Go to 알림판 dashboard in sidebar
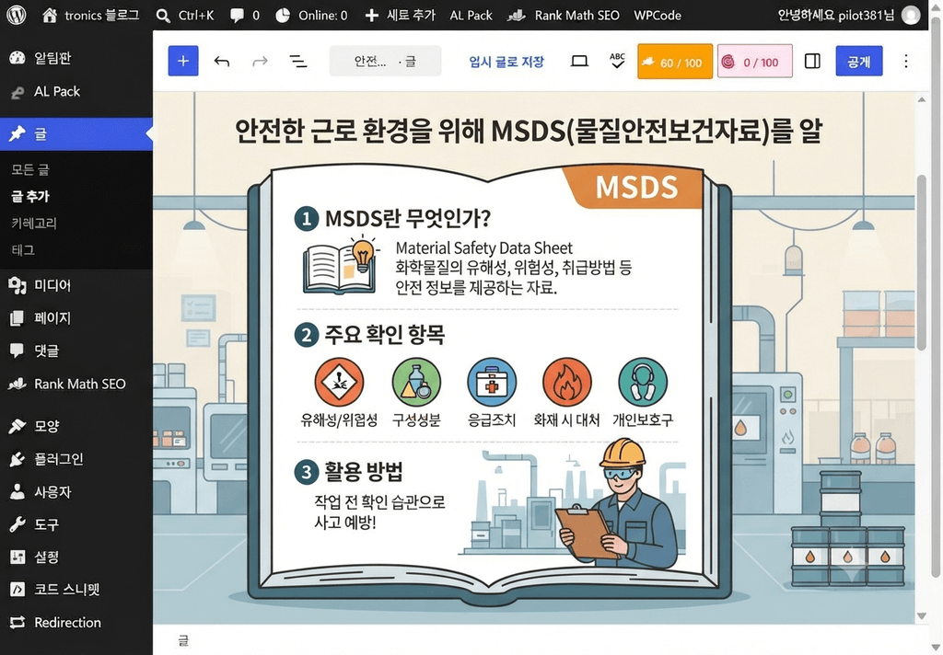The height and width of the screenshot is (655, 943). click(76, 58)
